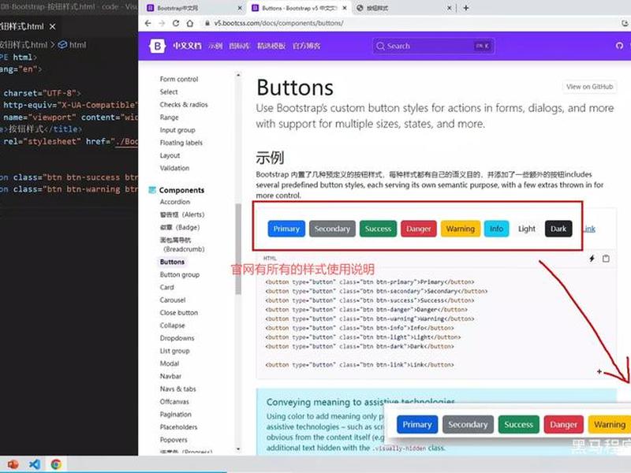Reload the page with refresh icon
Viewport: 631px width, 473px height.
coord(176,24)
